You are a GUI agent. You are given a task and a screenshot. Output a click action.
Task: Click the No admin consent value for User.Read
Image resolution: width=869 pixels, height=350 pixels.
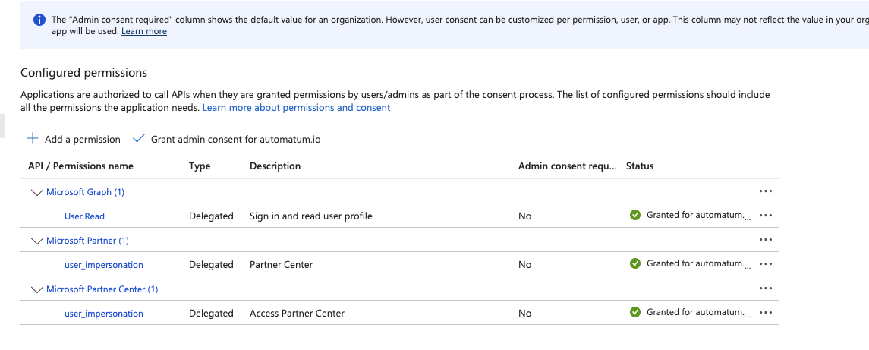pos(525,216)
